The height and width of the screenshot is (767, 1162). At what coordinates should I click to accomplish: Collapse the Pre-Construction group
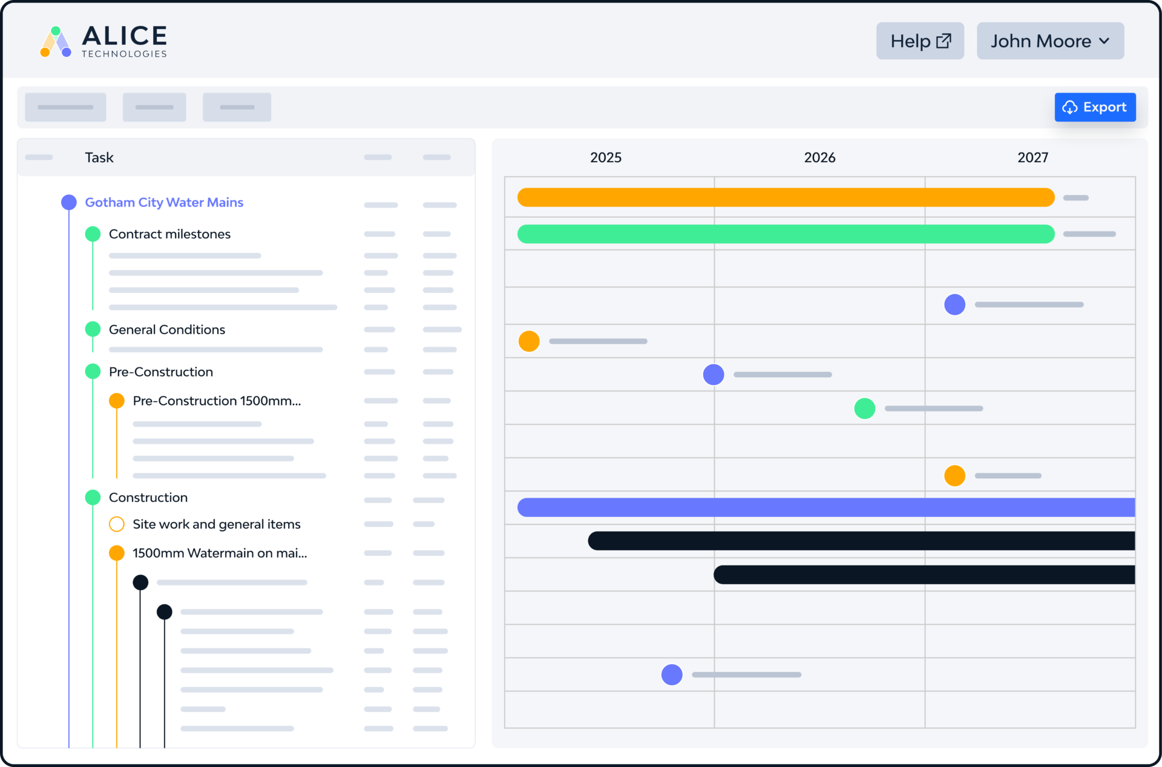93,372
